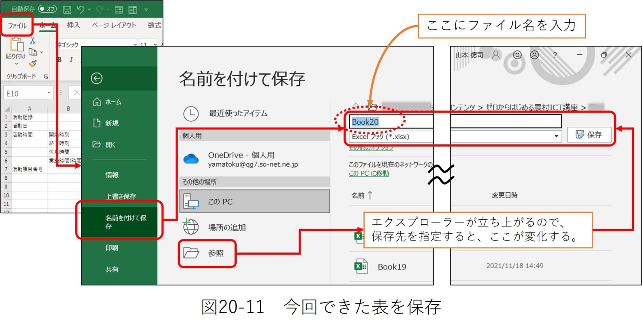642x329 pixels.
Task: Select この PC save location
Action: click(x=255, y=201)
